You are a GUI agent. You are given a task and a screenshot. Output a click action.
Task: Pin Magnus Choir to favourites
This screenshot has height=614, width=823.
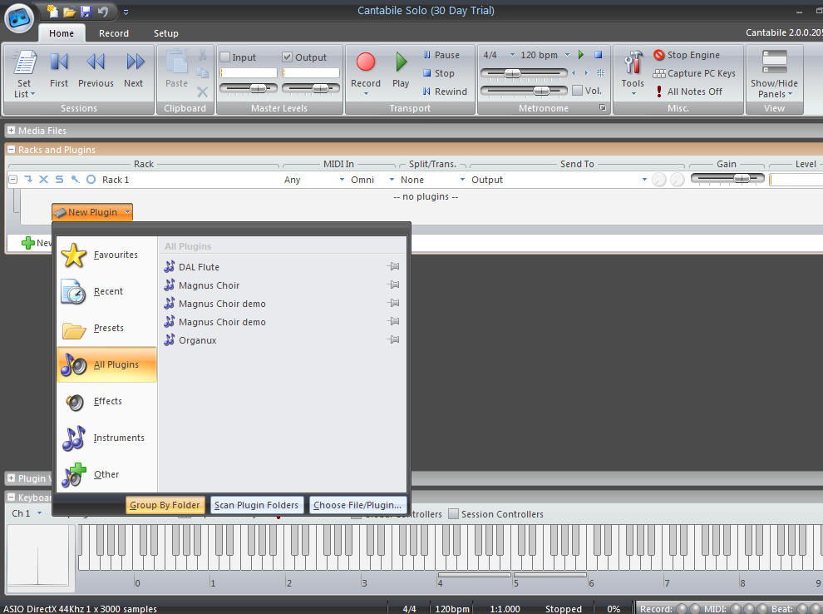click(x=393, y=285)
